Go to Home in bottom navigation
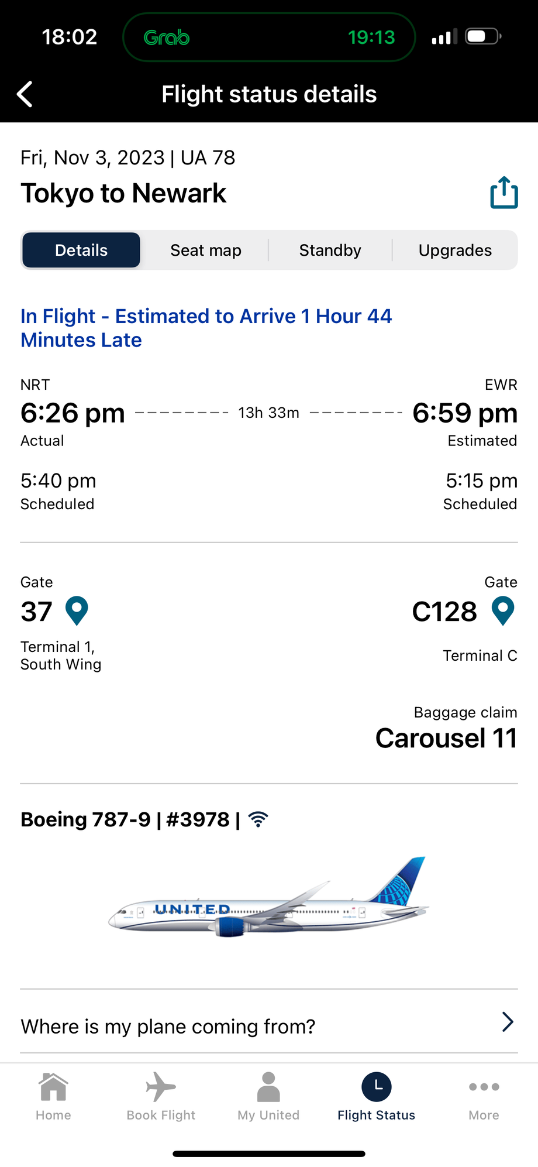538x1167 pixels. tap(53, 1097)
